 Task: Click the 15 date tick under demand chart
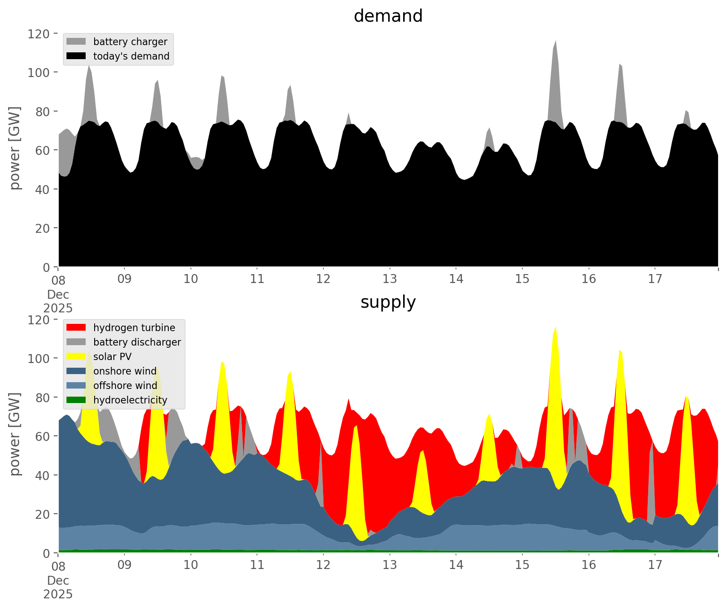point(522,279)
